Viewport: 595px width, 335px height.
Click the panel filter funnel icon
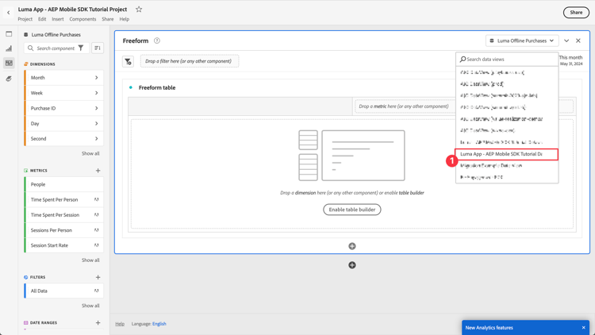click(129, 61)
